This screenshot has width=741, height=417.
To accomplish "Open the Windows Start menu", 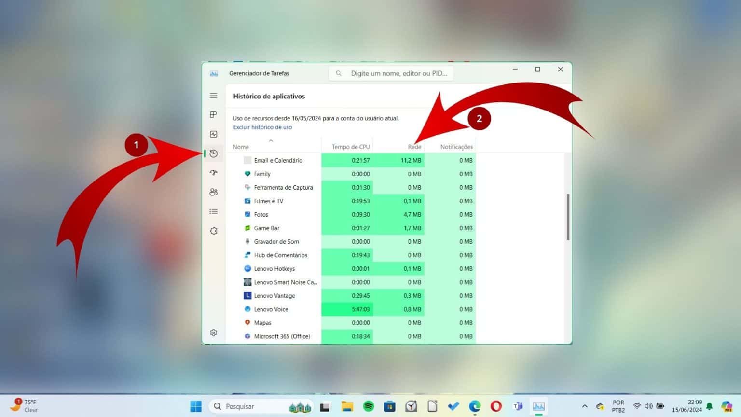I will tap(196, 406).
